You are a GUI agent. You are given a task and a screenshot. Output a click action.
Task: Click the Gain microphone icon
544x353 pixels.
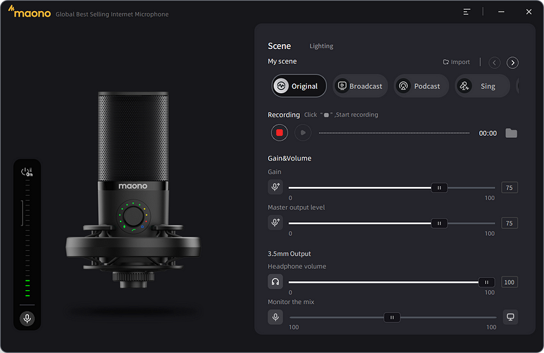pos(275,187)
